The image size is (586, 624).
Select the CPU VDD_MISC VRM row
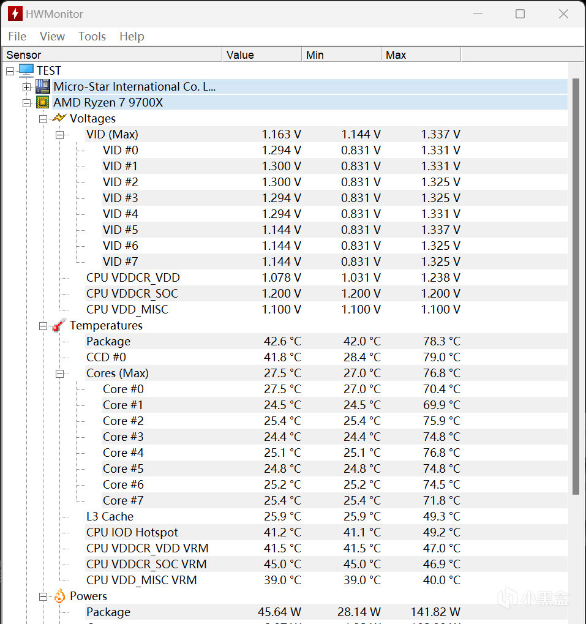point(326,580)
